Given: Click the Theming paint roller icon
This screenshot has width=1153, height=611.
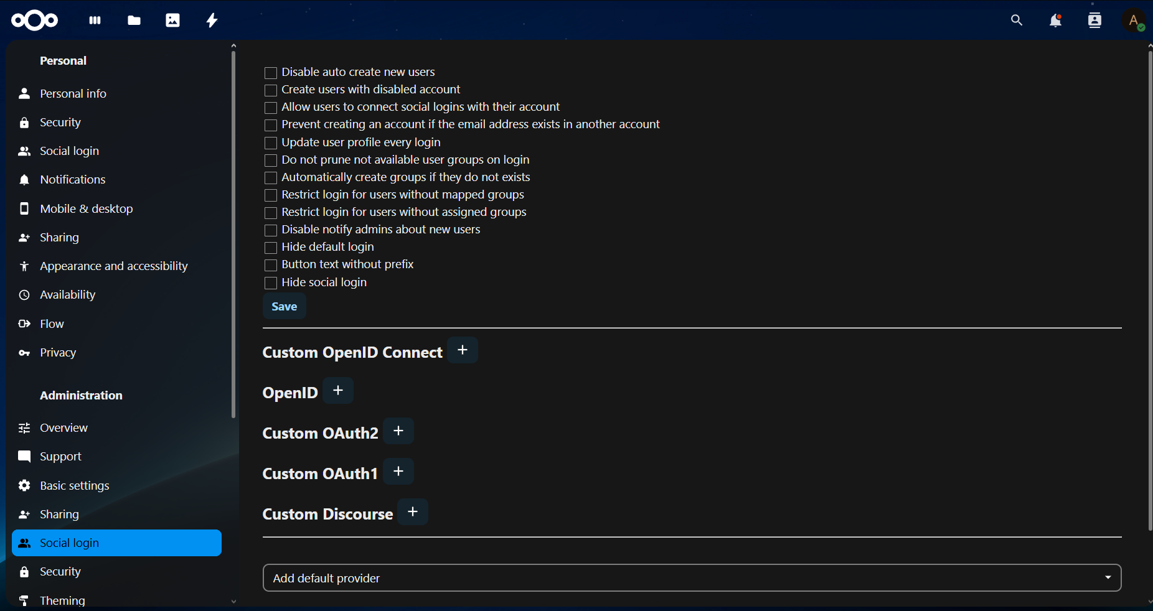Looking at the screenshot, I should pos(24,600).
